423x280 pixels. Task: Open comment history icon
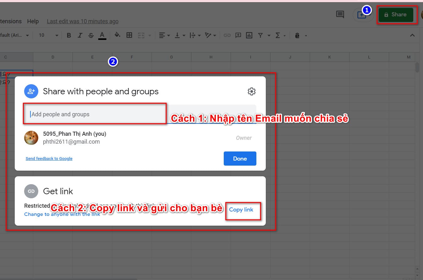pos(340,14)
